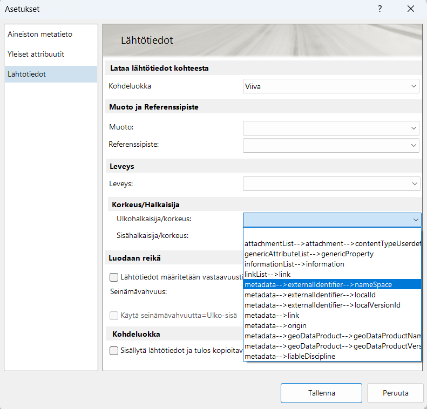Screen dimensions: 427x409
Task: Open Aineiston metatieto settings page
Action: [x=40, y=34]
